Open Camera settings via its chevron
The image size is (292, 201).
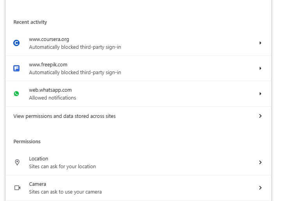click(260, 188)
